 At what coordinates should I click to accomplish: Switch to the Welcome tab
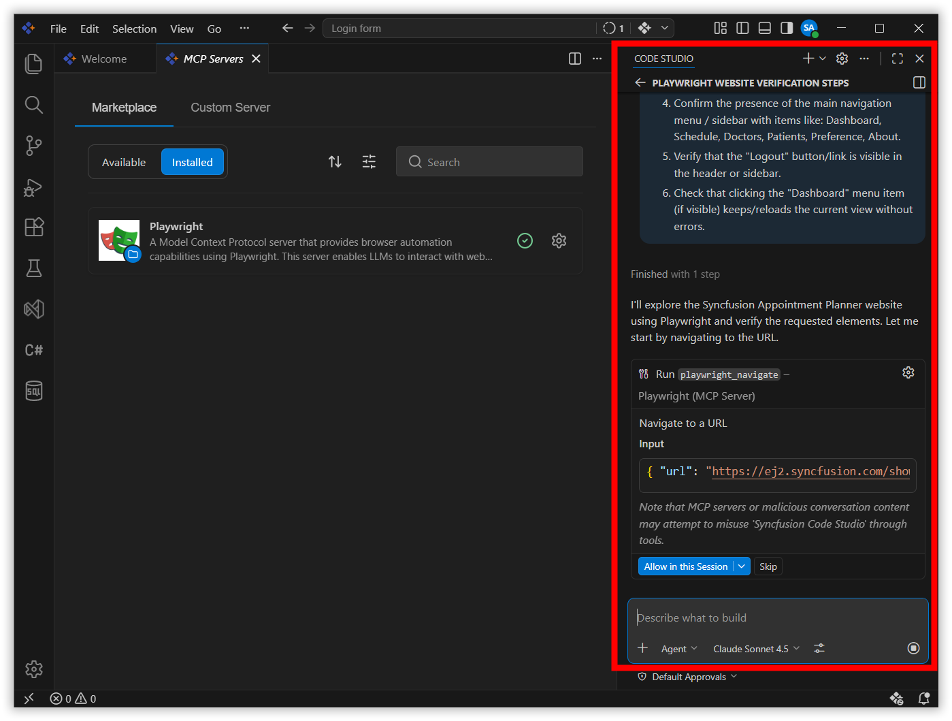(104, 59)
